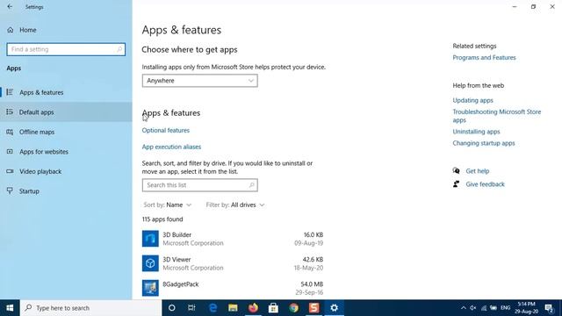Open Updating apps help link
The height and width of the screenshot is (316, 562).
pos(472,100)
